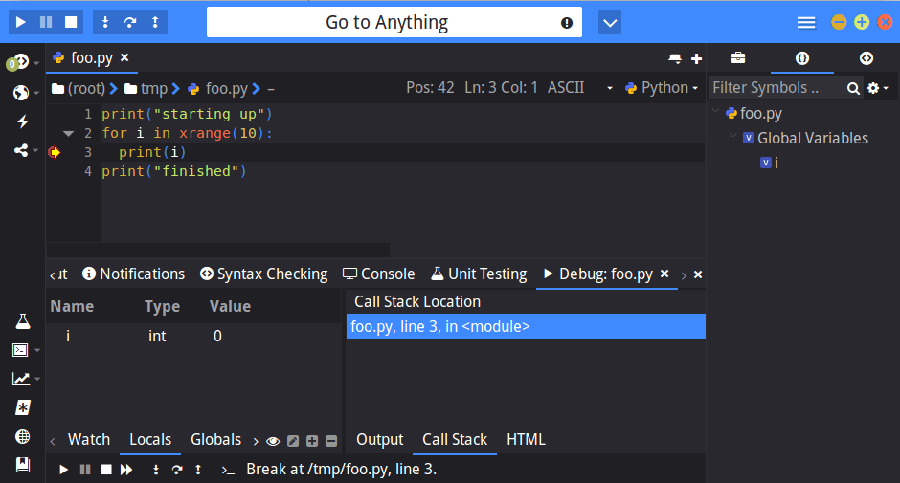Click the wireframe globe icon in sidebar
This screenshot has width=900, height=483.
22,436
